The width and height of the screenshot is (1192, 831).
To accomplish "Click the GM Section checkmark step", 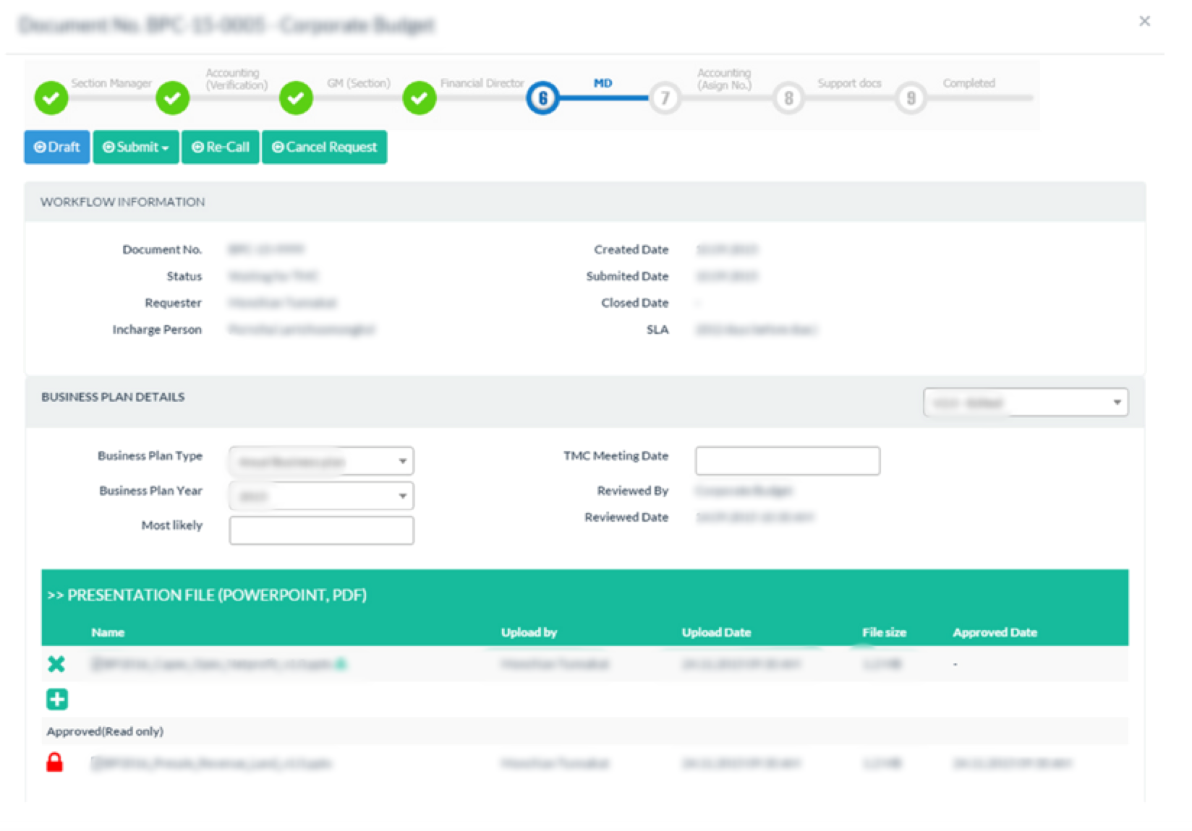I will [x=296, y=98].
